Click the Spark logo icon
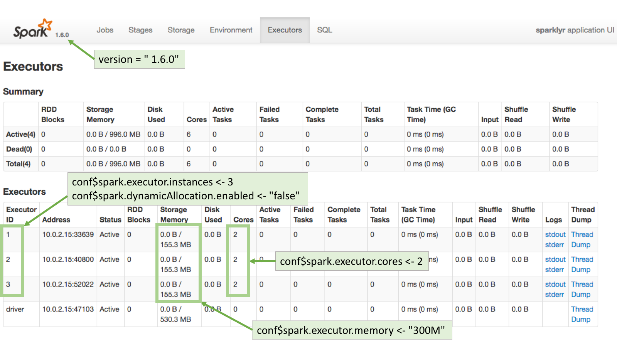617x347 pixels. tap(32, 29)
